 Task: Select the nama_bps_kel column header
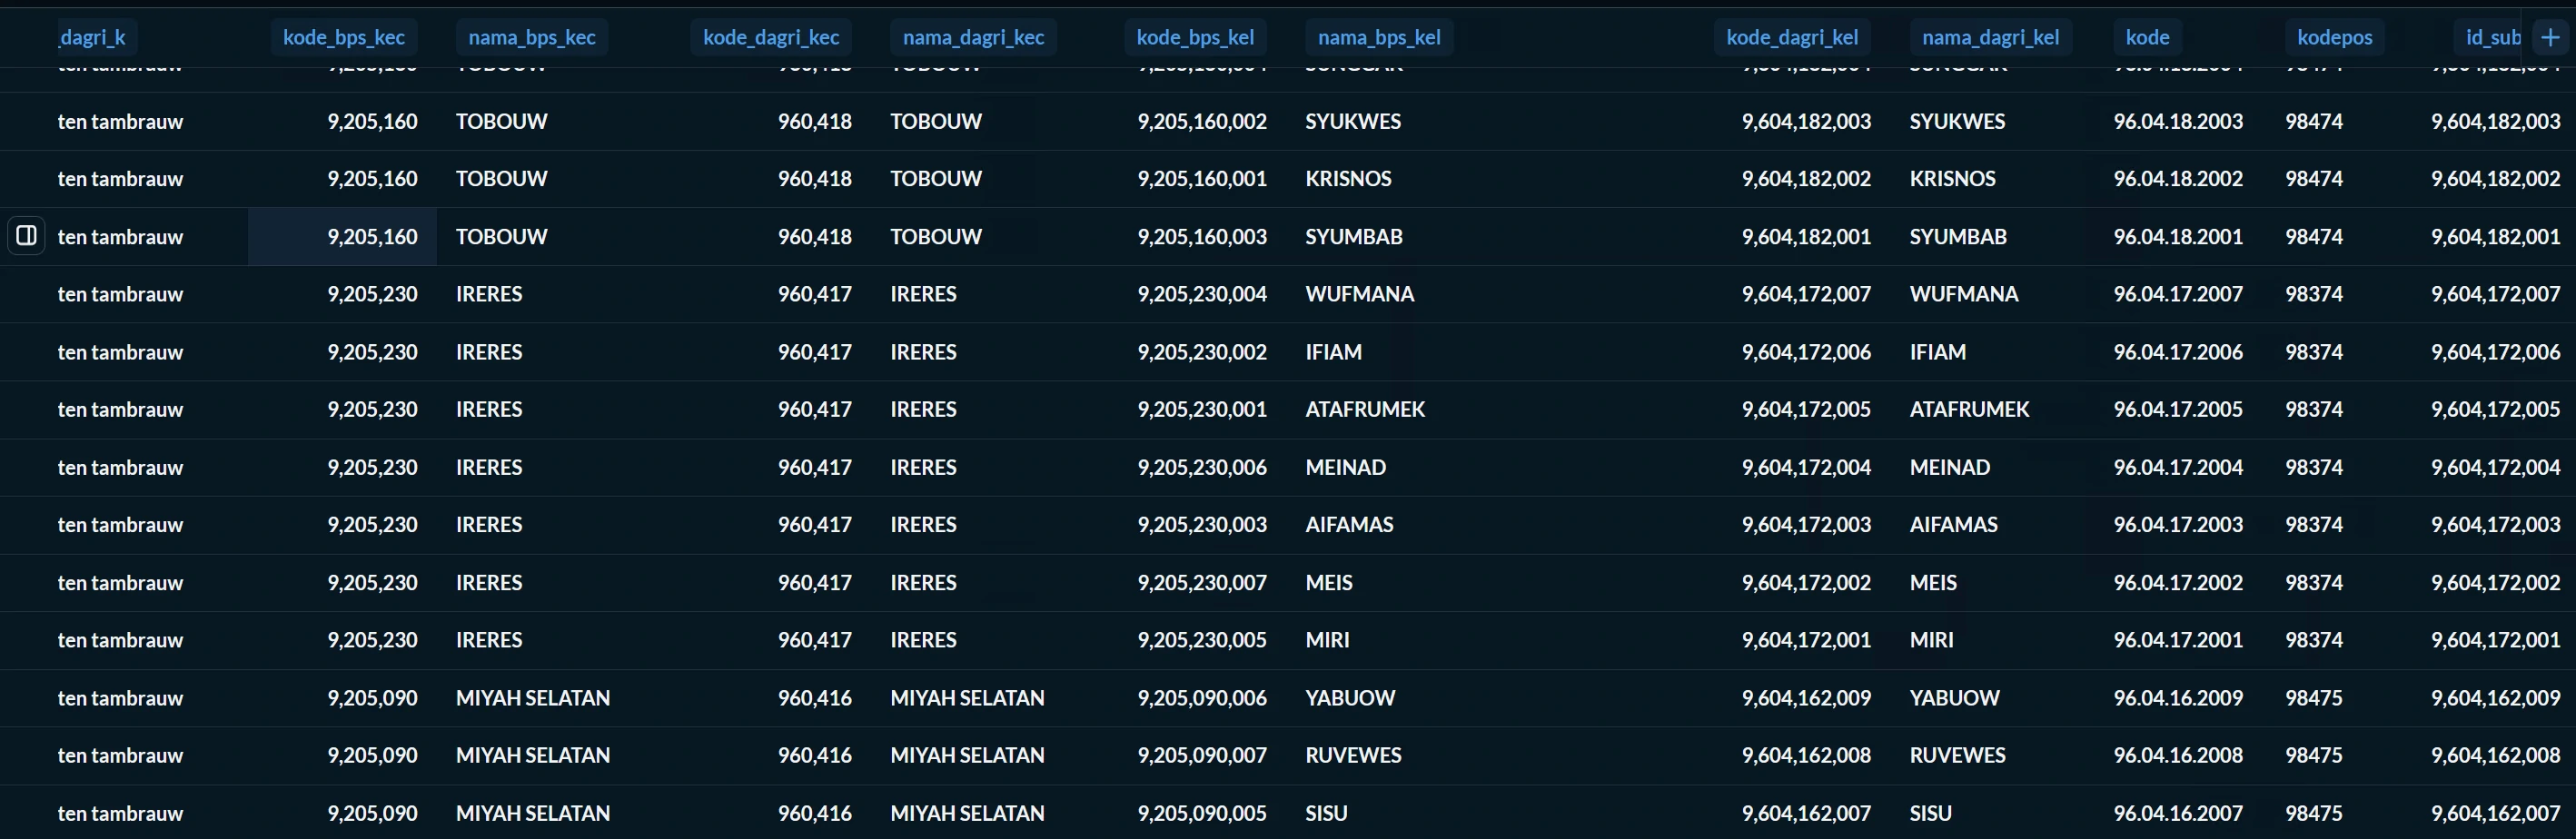(x=1379, y=37)
